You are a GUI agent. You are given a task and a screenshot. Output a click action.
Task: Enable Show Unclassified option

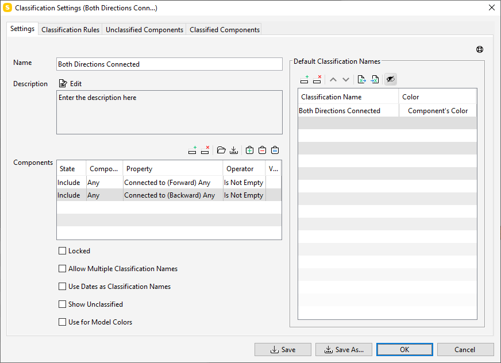click(62, 304)
